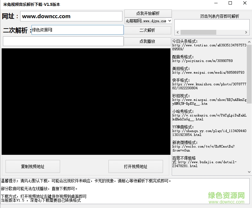
Task: Click the shenqu.yy.com example URL
Action: [x=209, y=133]
